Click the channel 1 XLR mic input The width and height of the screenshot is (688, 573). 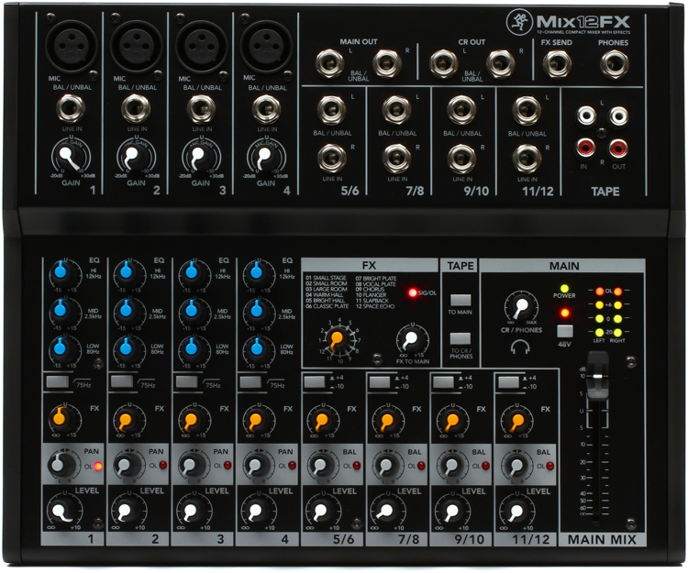(68, 44)
